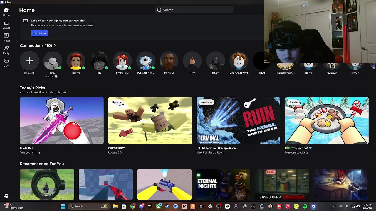
Task: Click the 'Museum Loadouts' subtitle
Action: [x=296, y=152]
